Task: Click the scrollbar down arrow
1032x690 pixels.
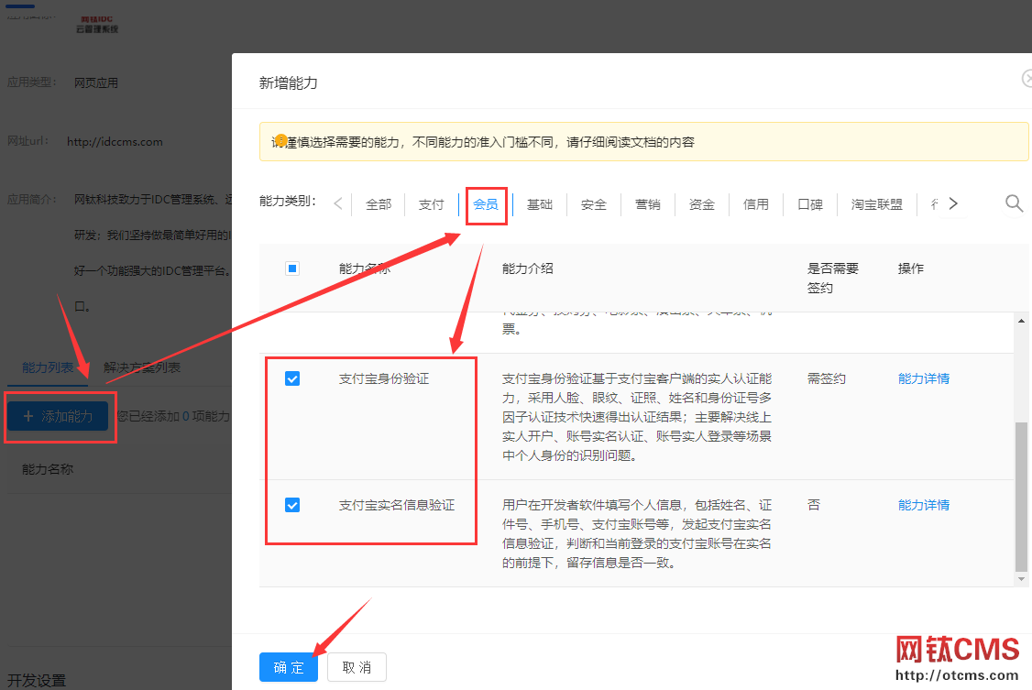Action: click(1022, 579)
